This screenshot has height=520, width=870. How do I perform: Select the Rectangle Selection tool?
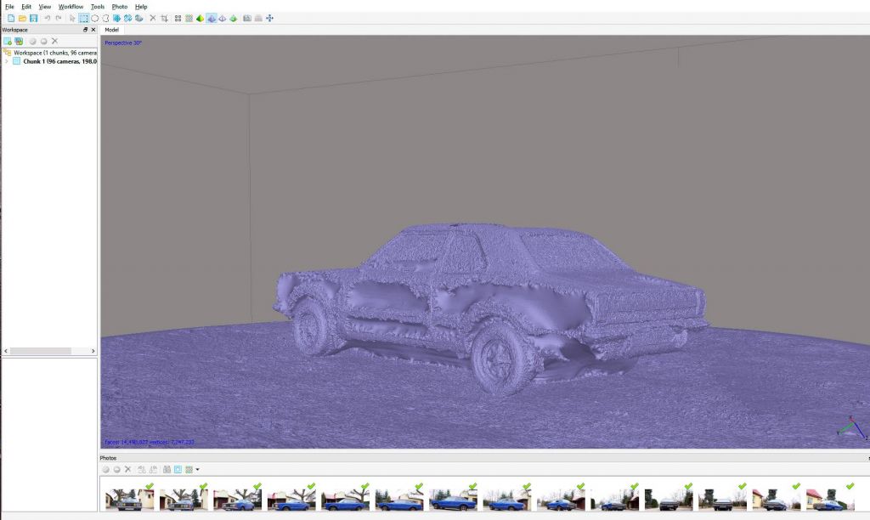coord(83,18)
